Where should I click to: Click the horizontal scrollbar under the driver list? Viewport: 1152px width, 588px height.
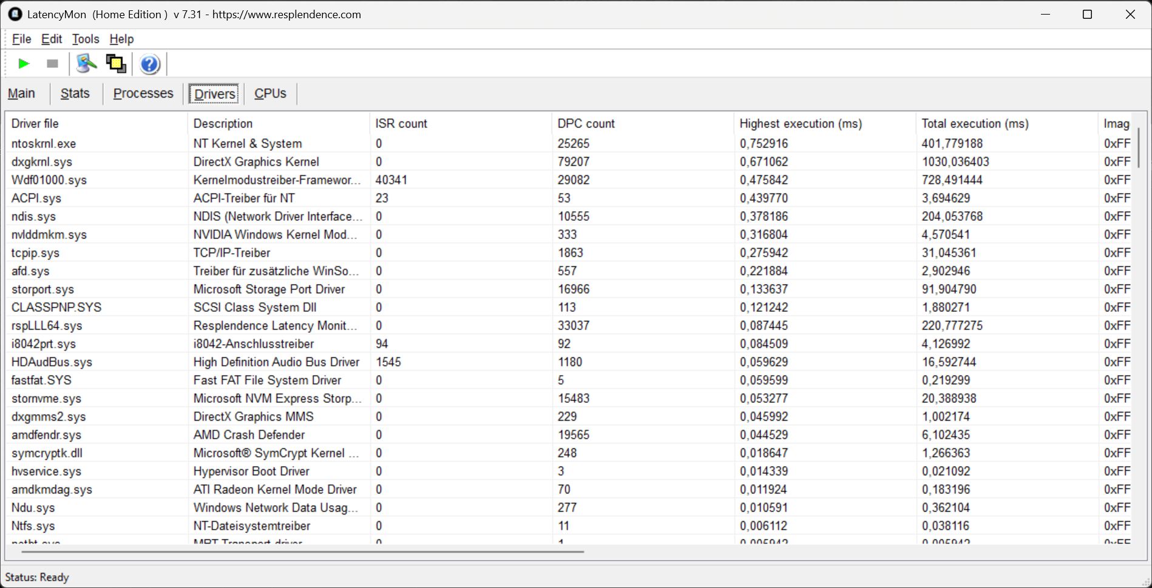(x=302, y=552)
